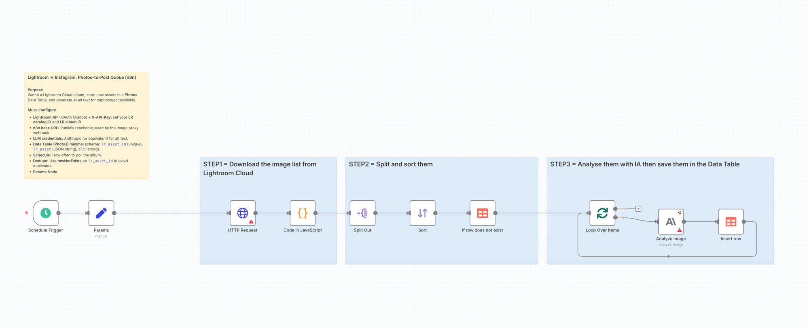Select the Sort arrows node
The image size is (809, 328).
pos(422,213)
